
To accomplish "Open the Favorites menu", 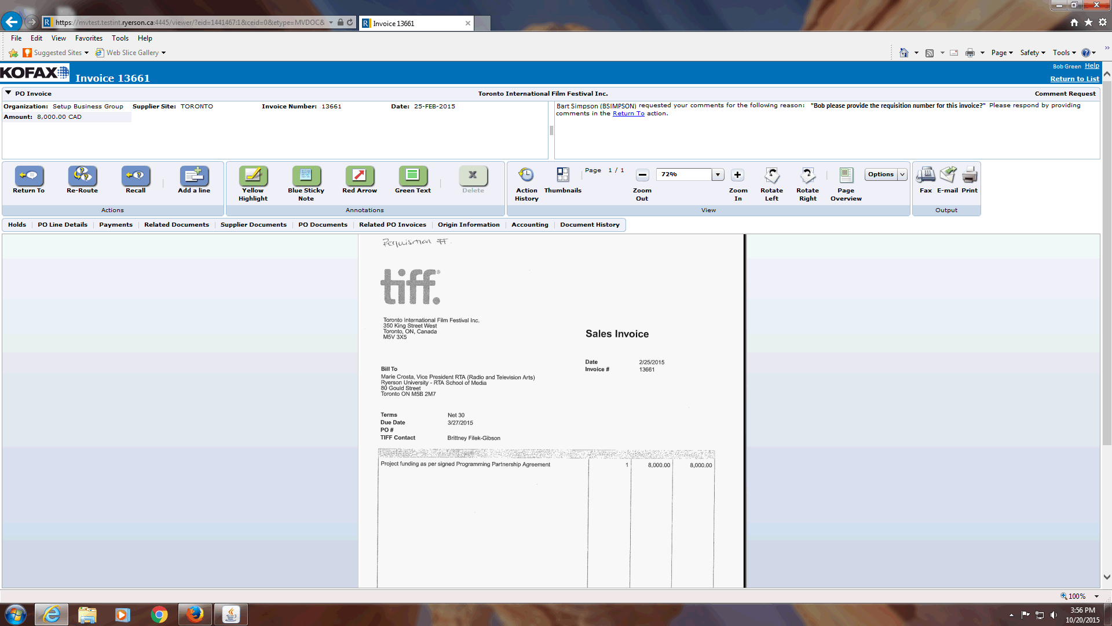I will (89, 38).
